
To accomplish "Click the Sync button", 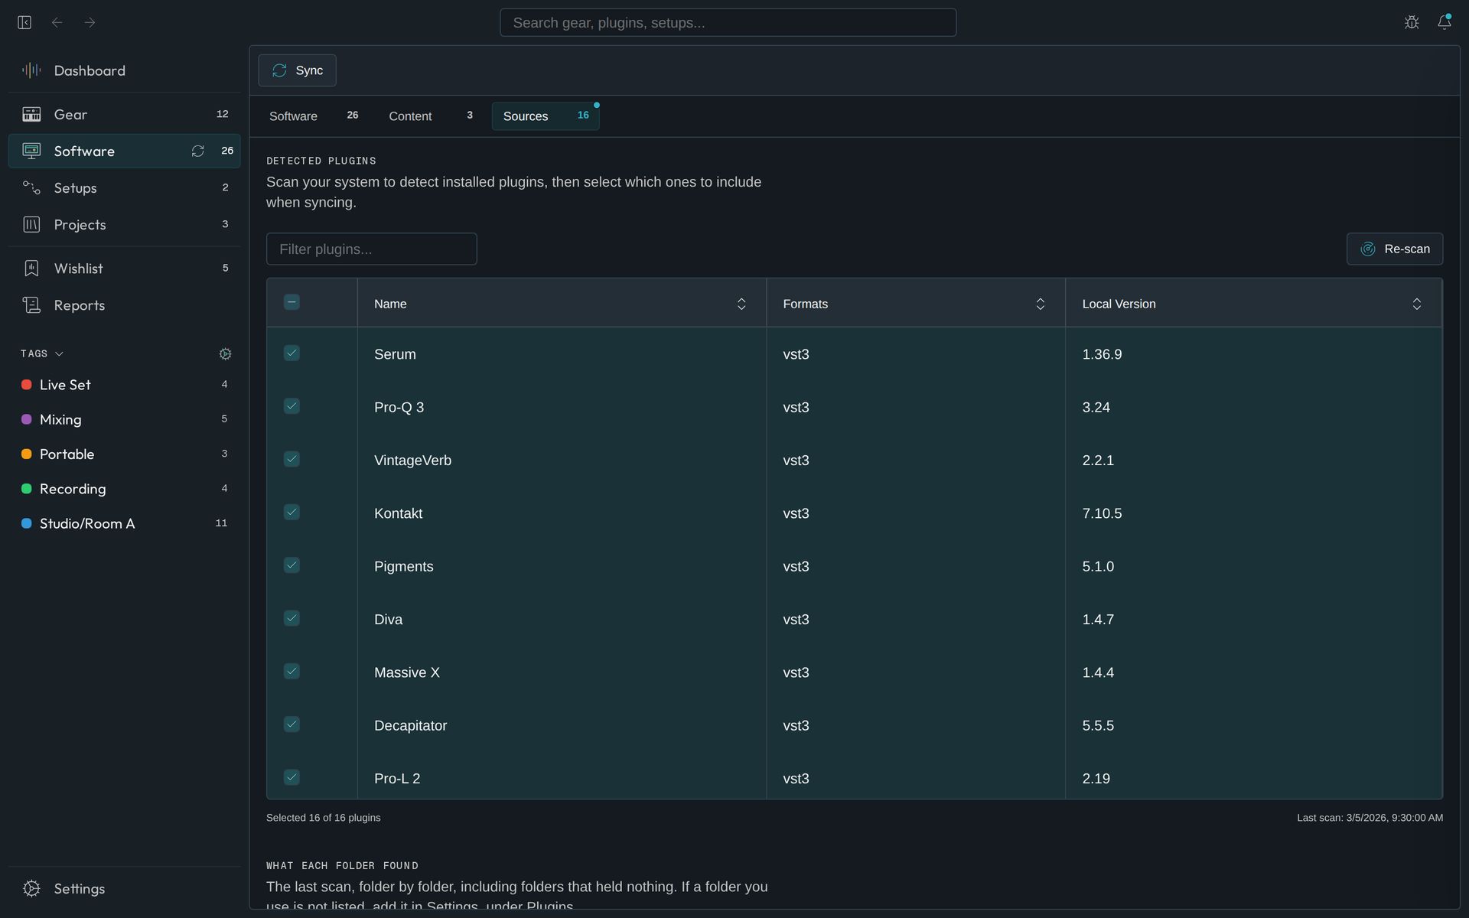I will (x=297, y=70).
